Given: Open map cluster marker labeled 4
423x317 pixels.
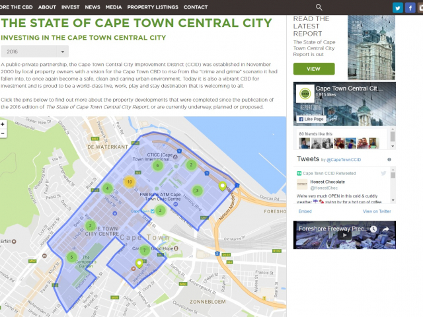Looking at the screenshot, I should click(107, 188).
